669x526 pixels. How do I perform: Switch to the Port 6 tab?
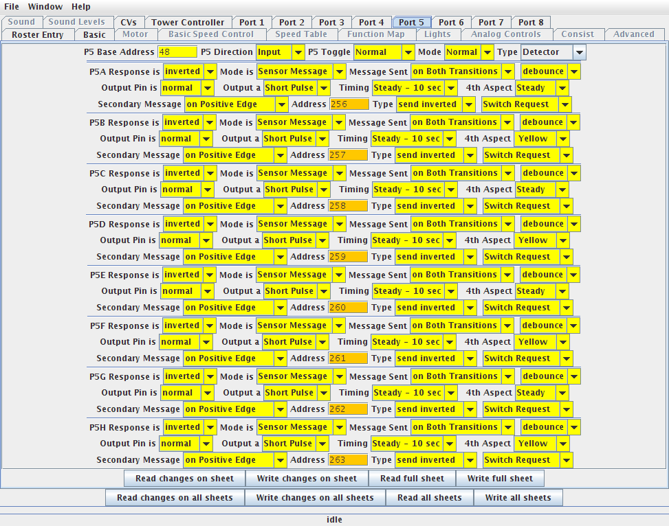pyautogui.click(x=451, y=22)
